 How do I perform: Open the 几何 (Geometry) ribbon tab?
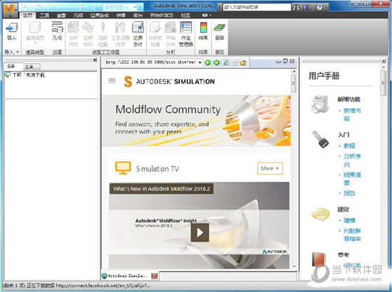(78, 16)
